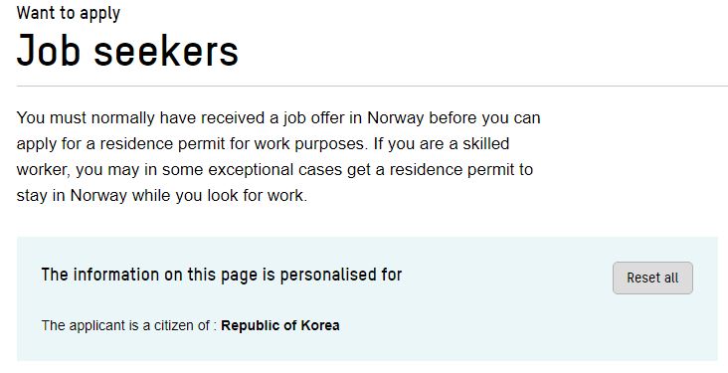Select the bold Republic of Korea text

(280, 325)
